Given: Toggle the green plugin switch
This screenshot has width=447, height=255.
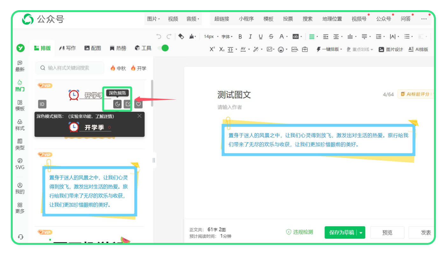Looking at the screenshot, I should (163, 48).
